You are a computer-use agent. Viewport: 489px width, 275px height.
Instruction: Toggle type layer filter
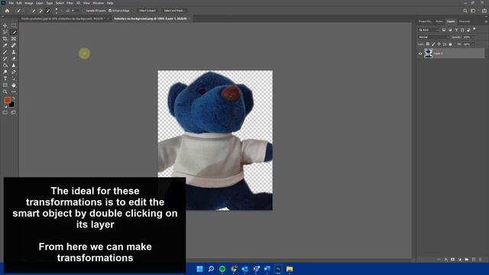[456, 30]
